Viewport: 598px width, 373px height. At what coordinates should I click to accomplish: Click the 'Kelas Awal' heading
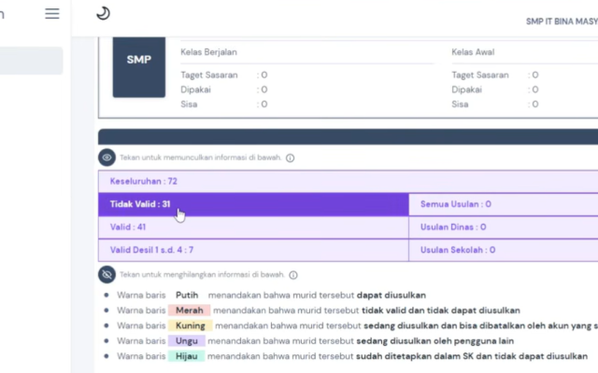473,52
